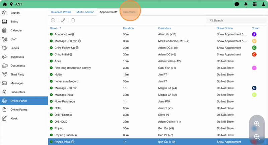Switch to the Business Profile tab
Viewport: 268px width, 145px height.
[61, 12]
